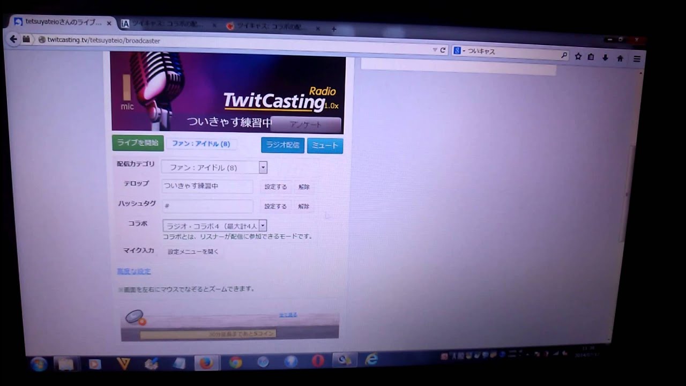The height and width of the screenshot is (386, 686).
Task: Click the ファン：アイドル (8) category button
Action: [201, 144]
